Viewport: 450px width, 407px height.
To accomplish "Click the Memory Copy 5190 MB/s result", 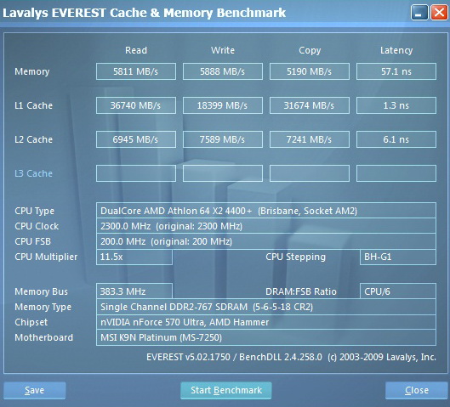I will 310,71.
